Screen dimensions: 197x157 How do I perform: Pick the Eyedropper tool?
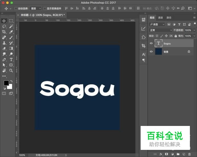pos(11,32)
